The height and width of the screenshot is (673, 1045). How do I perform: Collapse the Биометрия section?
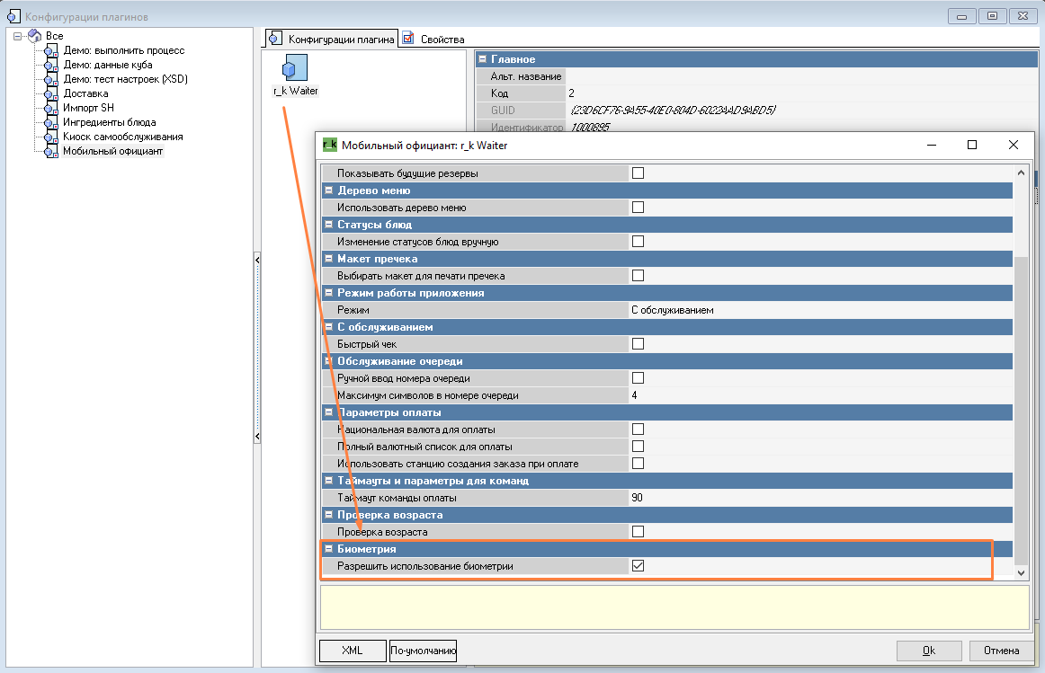[329, 549]
